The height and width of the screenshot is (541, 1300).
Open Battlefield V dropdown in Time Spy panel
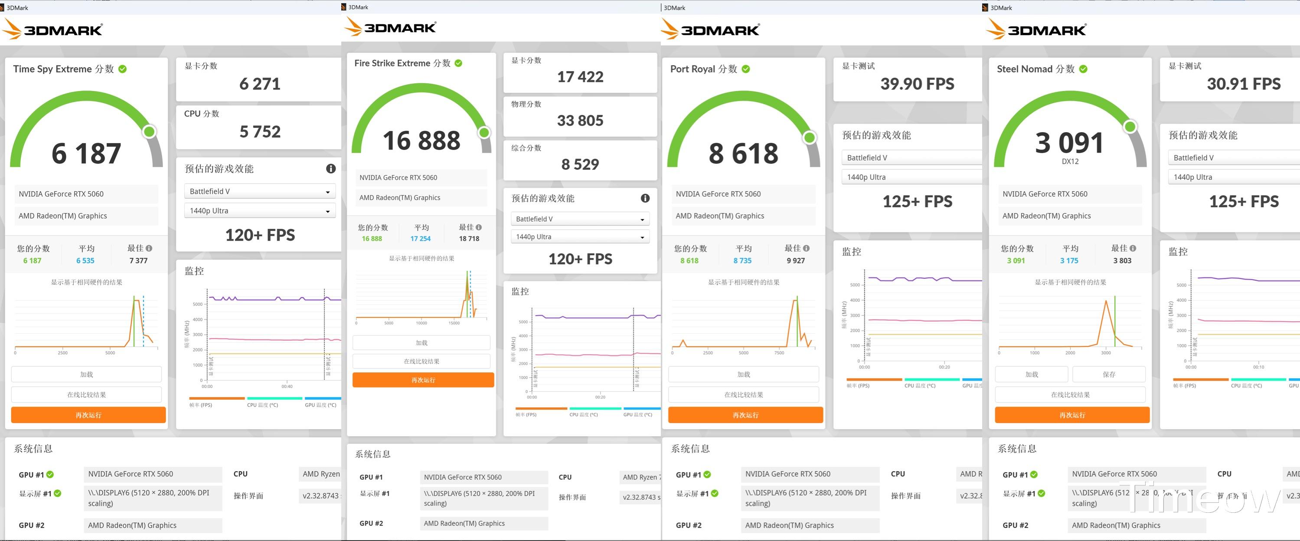coord(259,191)
